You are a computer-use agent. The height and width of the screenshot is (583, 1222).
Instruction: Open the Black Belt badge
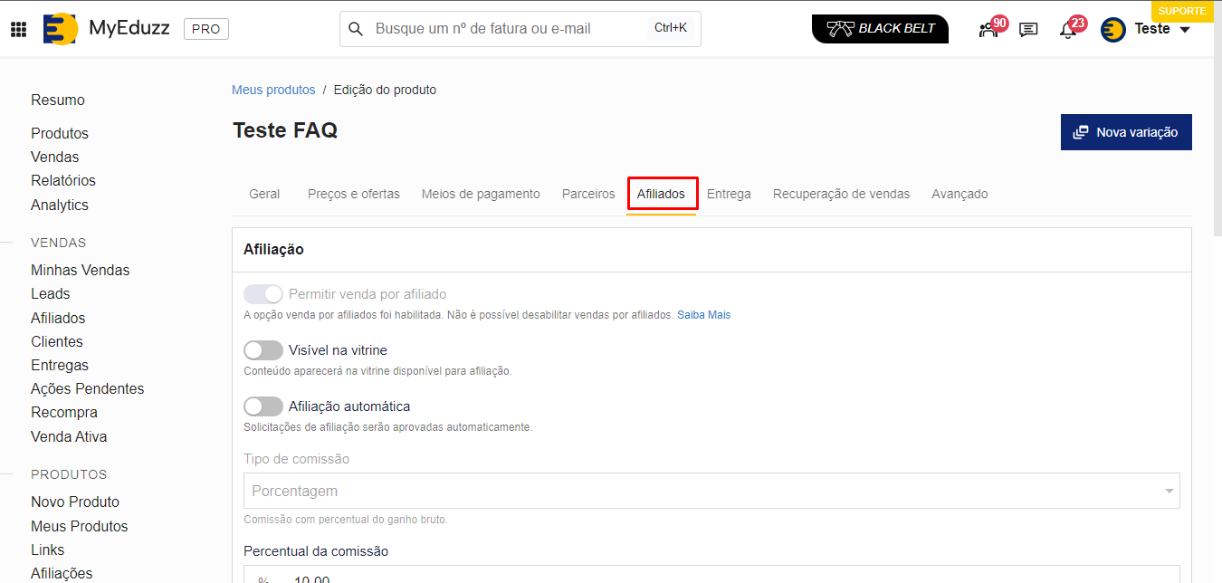(880, 29)
